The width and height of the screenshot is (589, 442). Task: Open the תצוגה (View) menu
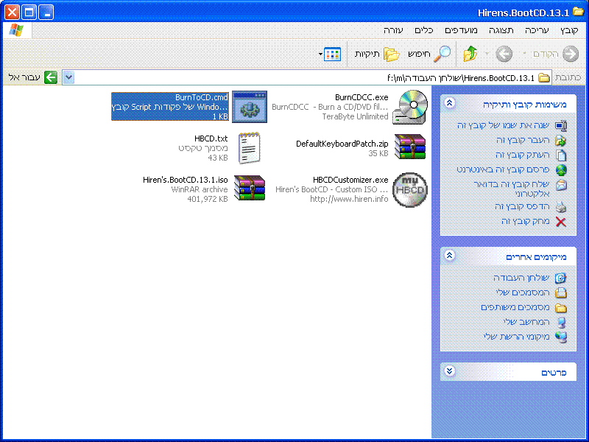pos(501,30)
